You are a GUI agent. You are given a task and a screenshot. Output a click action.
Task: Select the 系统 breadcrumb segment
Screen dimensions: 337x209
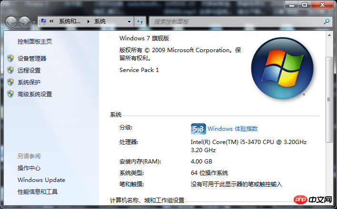point(100,21)
